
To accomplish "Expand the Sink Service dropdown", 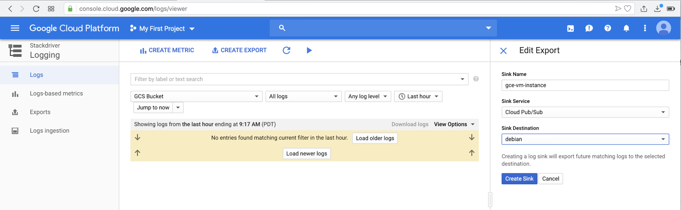I will pos(585,112).
